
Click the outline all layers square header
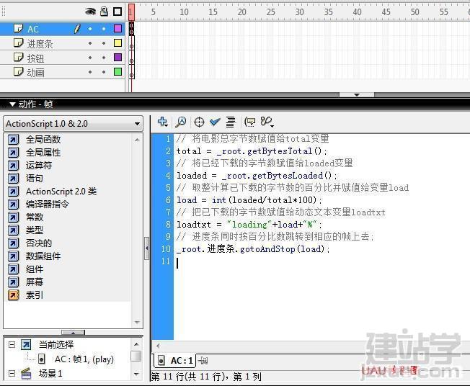pyautogui.click(x=117, y=12)
